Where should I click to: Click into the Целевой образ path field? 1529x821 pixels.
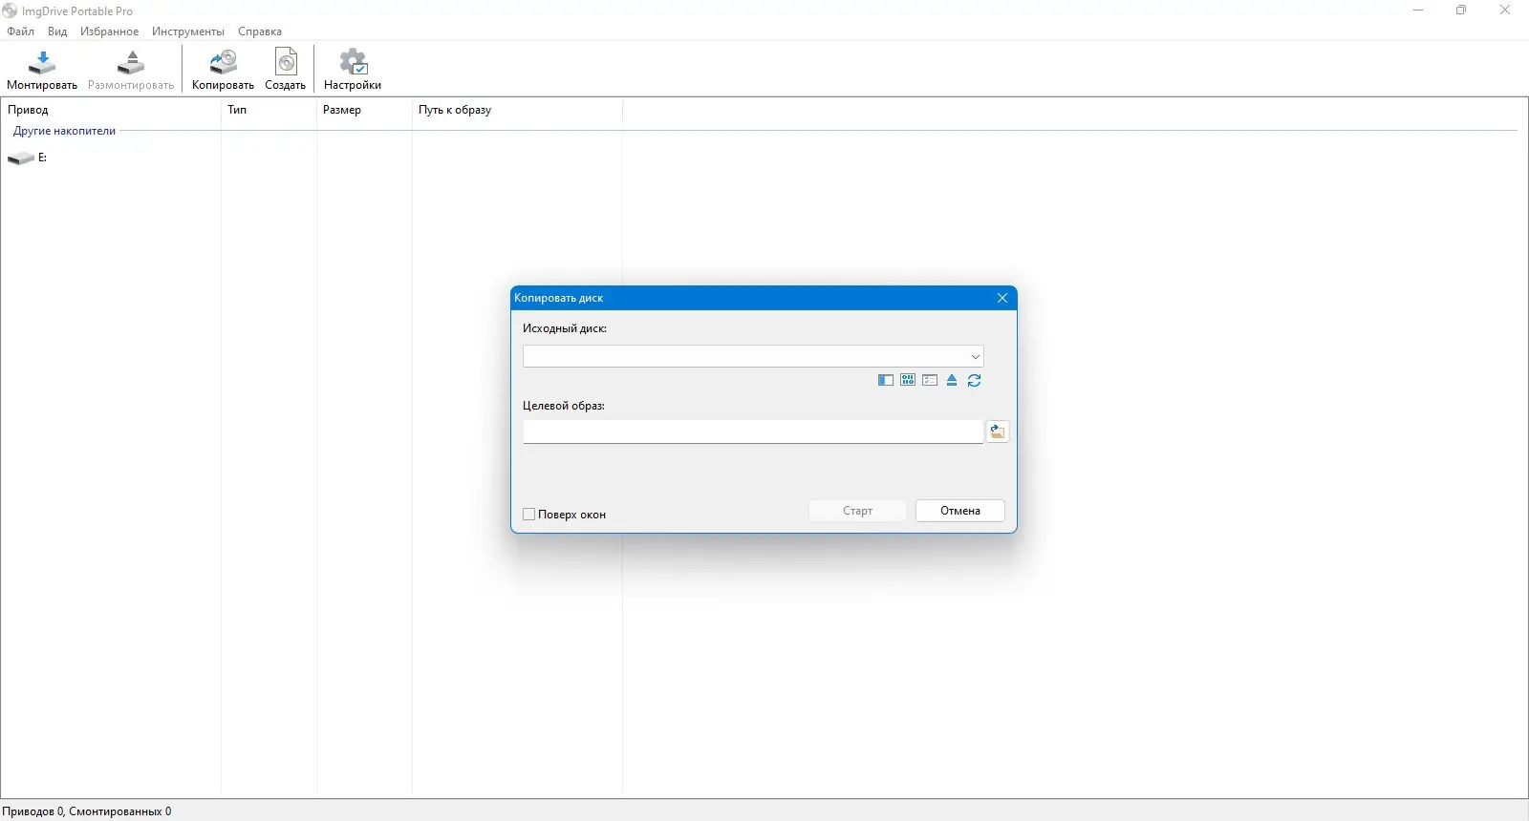tap(753, 432)
